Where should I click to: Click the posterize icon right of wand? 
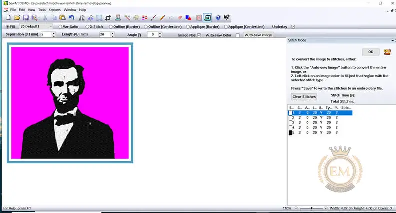pyautogui.click(x=136, y=18)
